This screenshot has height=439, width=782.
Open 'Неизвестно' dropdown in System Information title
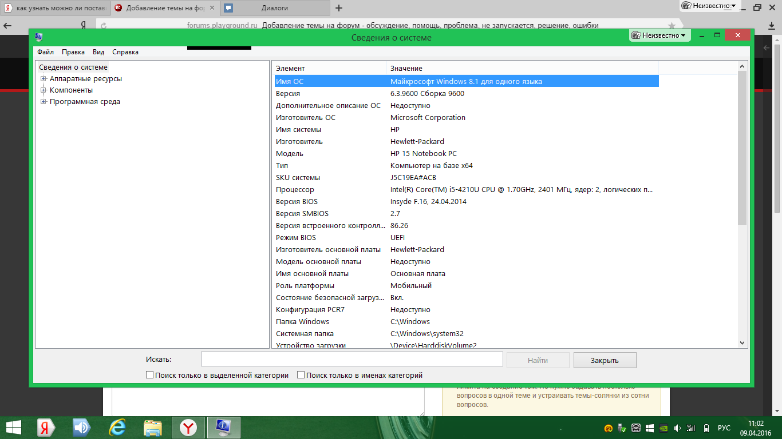point(659,35)
